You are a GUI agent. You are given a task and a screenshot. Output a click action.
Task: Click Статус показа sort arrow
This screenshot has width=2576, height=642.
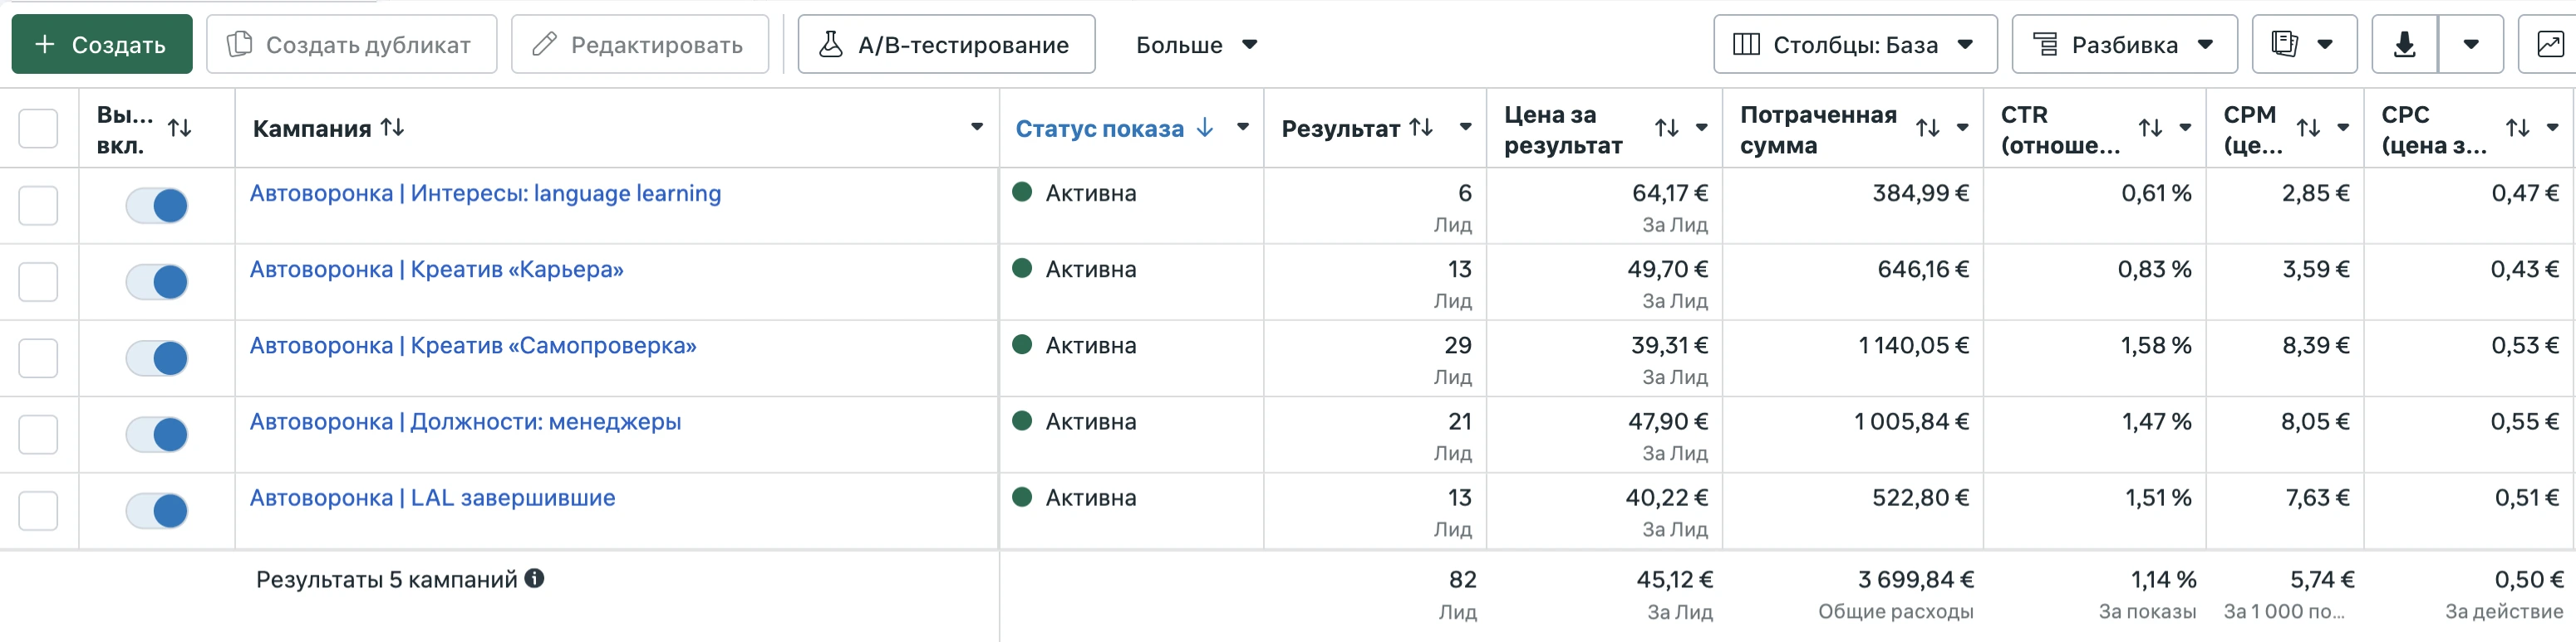click(x=1205, y=127)
